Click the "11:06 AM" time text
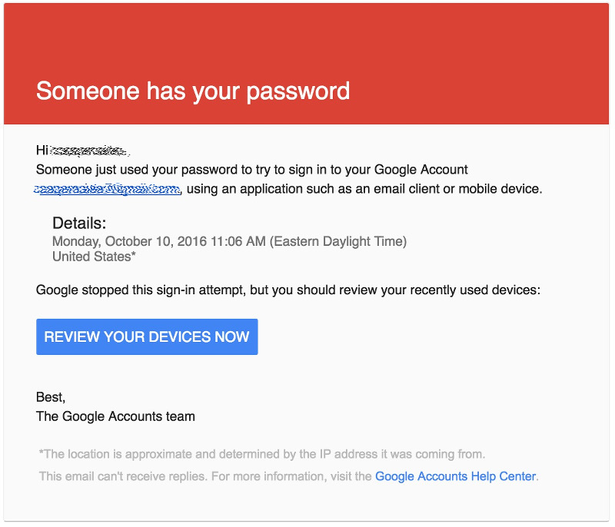Image resolution: width=615 pixels, height=527 pixels. (x=239, y=241)
